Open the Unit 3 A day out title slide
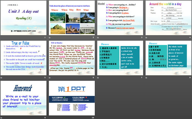 coord(24,18)
